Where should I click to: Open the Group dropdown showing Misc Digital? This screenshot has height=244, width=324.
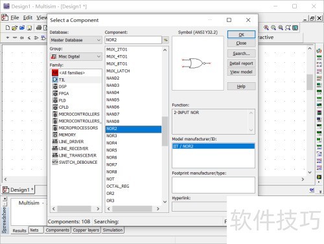[x=76, y=56]
